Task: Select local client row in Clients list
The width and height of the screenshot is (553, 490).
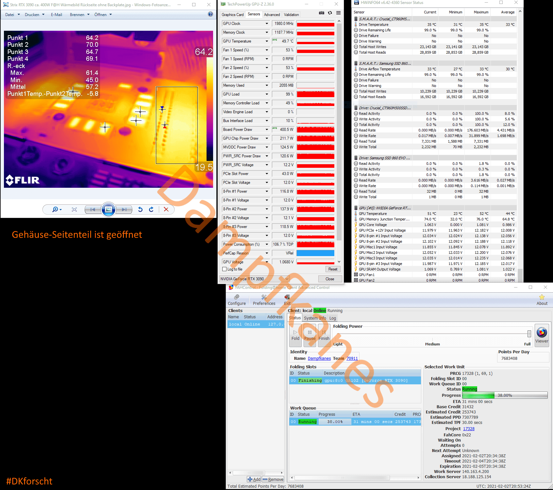Action: 256,324
